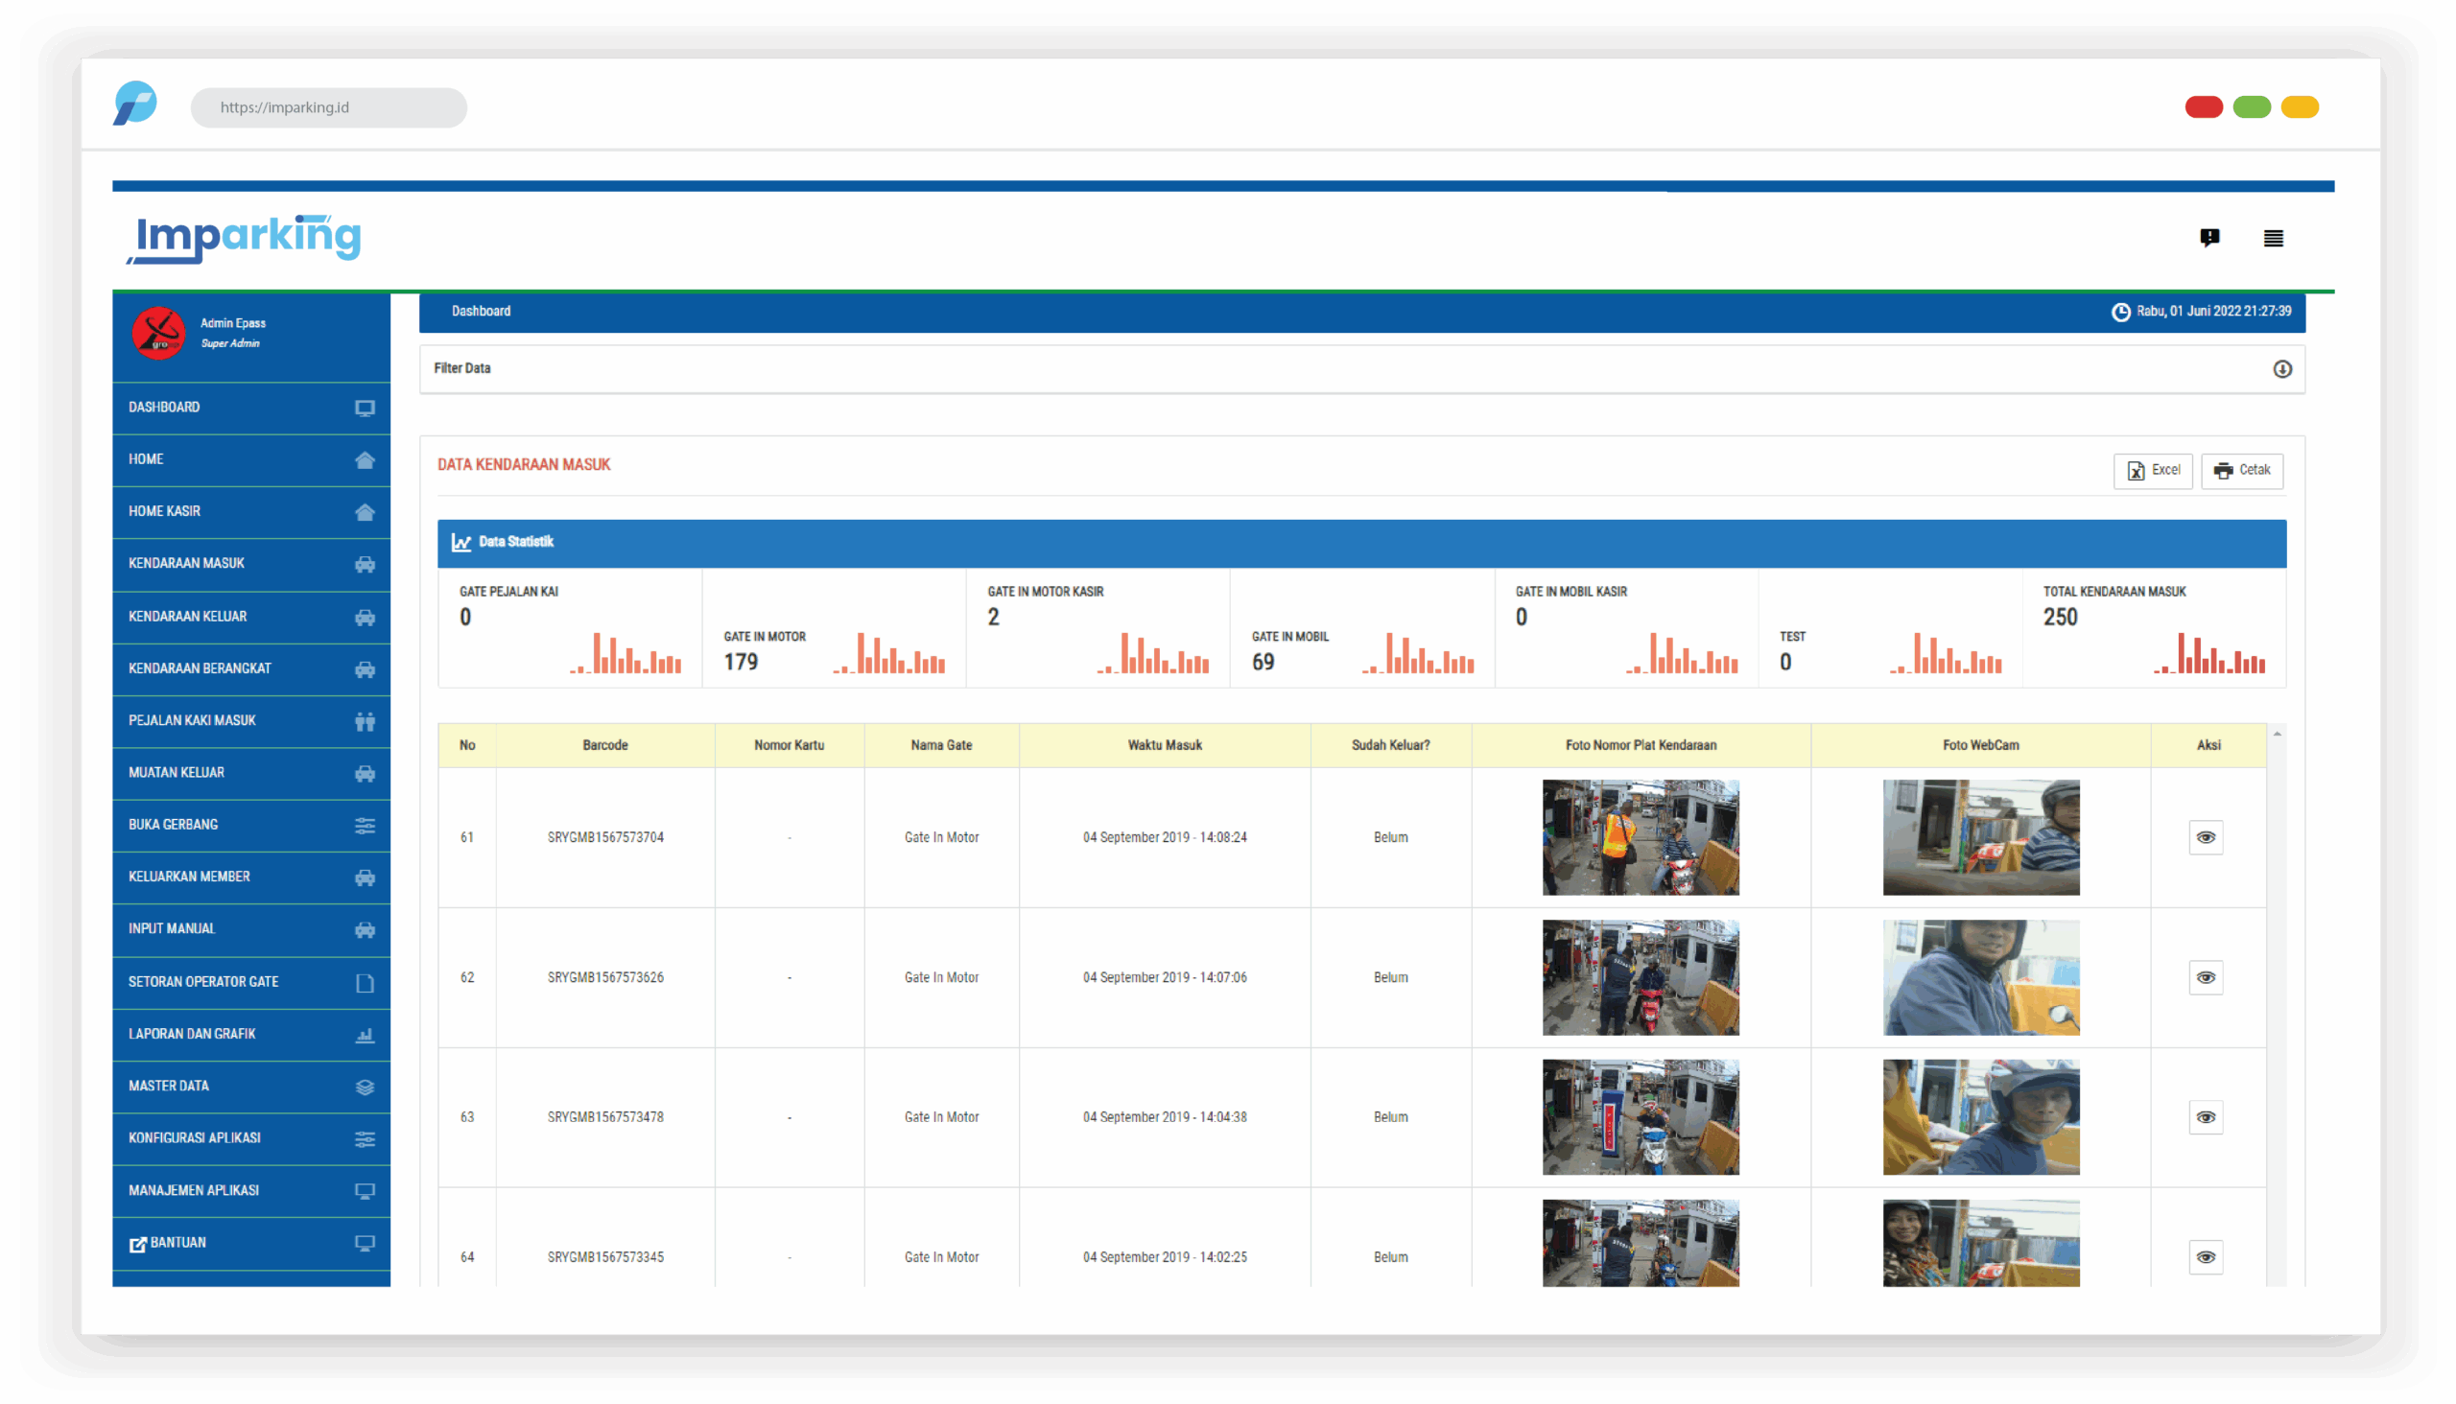This screenshot has height=1404, width=2456.
Task: Expand the Filter Data panel arrow
Action: (x=2281, y=369)
